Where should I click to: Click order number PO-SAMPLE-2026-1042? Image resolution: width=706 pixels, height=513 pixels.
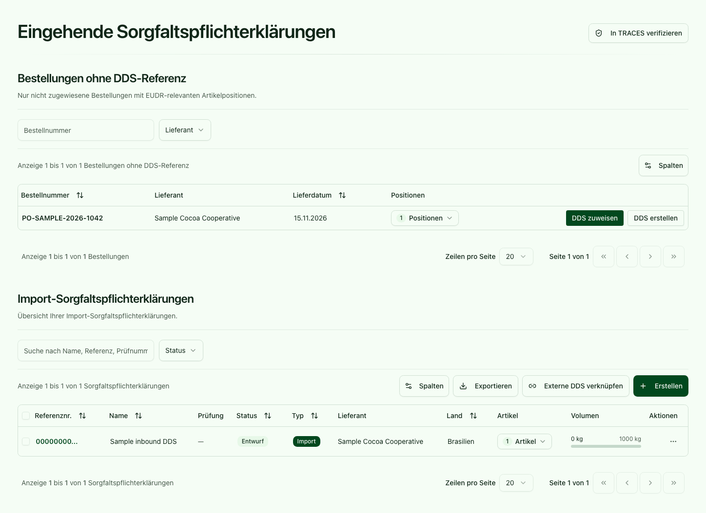click(62, 218)
